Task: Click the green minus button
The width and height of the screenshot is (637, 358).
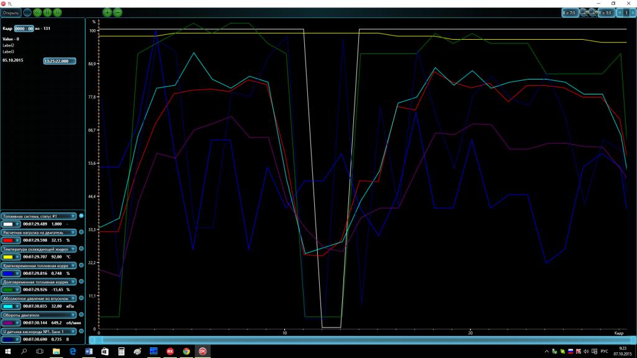Action: point(118,12)
